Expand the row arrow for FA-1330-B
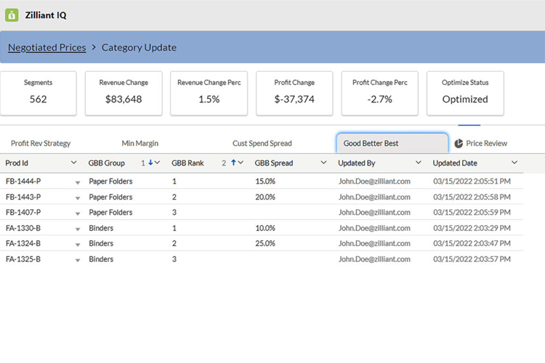The width and height of the screenshot is (545, 363). pyautogui.click(x=78, y=229)
